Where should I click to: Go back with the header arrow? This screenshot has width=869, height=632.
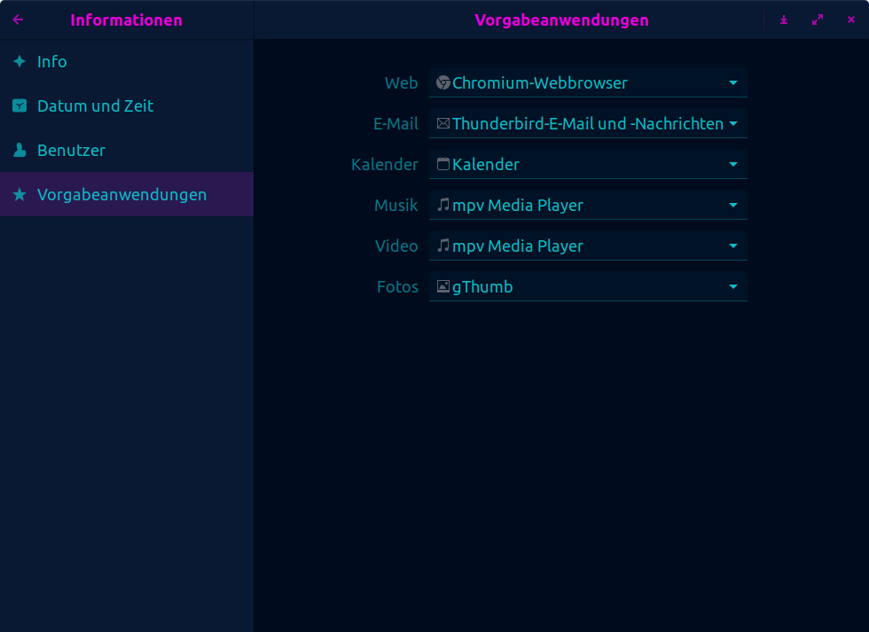[18, 20]
